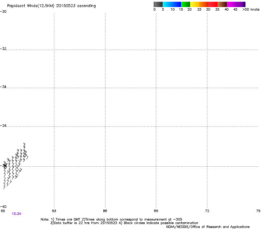Image resolution: width=261 pixels, height=229 pixels.
Task: Click the latitude label '-34'
Action: (3, 87)
